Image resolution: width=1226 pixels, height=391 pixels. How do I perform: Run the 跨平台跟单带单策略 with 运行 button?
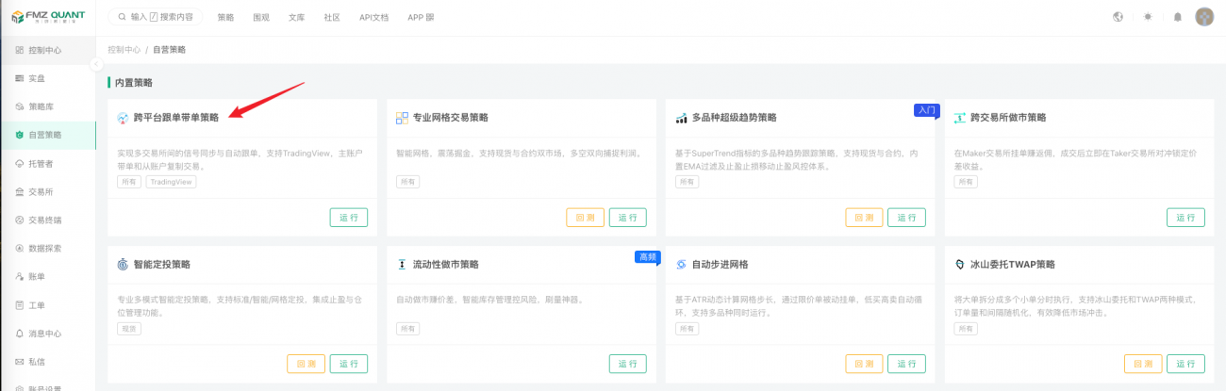point(348,218)
